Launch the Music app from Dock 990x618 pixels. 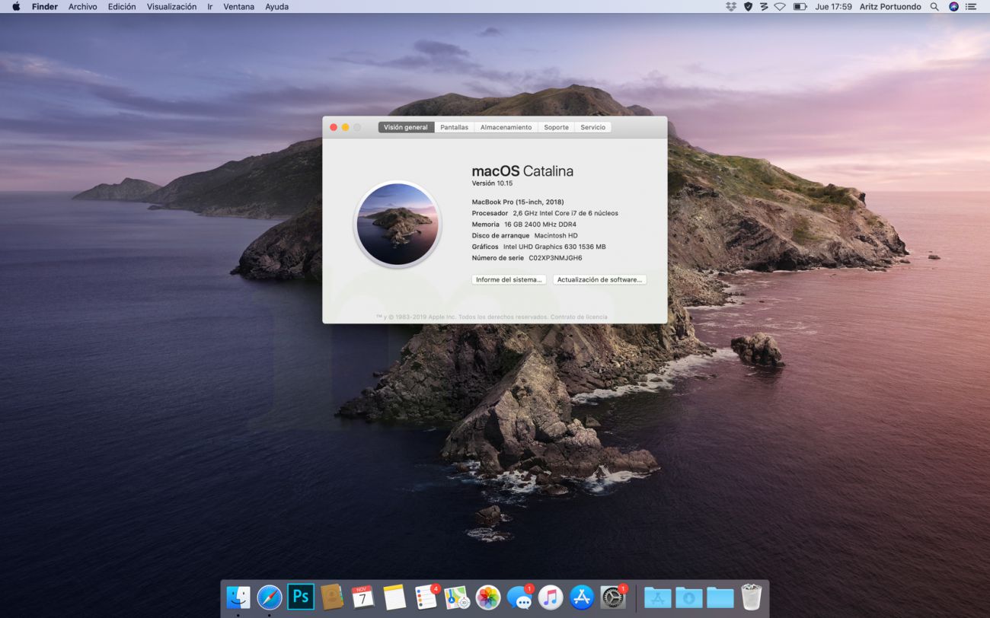pyautogui.click(x=551, y=597)
